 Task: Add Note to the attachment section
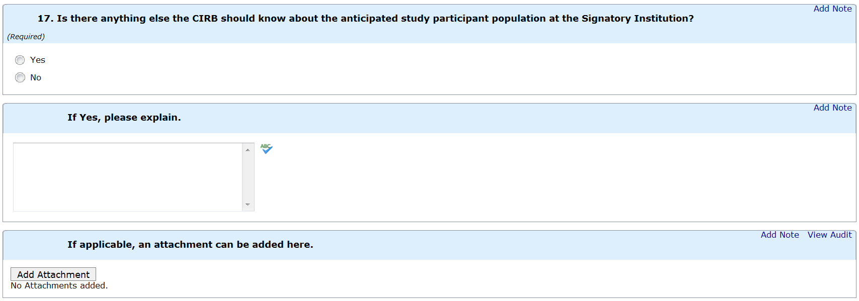(x=779, y=235)
